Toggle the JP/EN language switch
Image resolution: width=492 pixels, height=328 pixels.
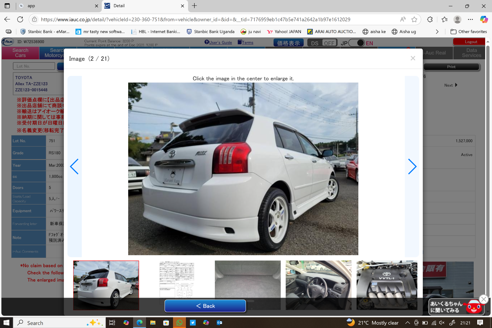pyautogui.click(x=357, y=43)
